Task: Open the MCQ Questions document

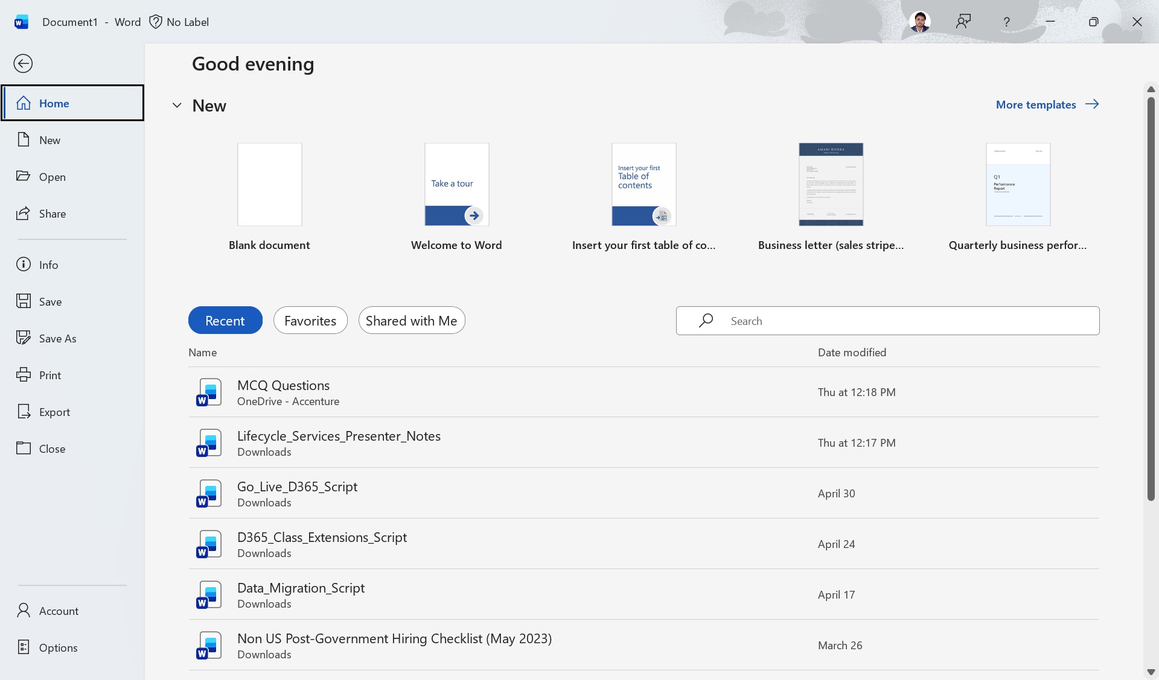Action: tap(643, 392)
